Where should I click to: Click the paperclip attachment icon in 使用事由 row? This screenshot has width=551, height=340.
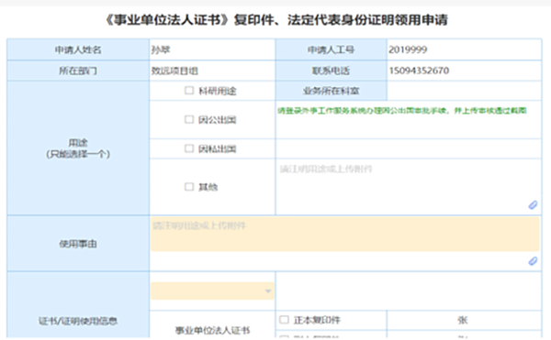point(533,261)
